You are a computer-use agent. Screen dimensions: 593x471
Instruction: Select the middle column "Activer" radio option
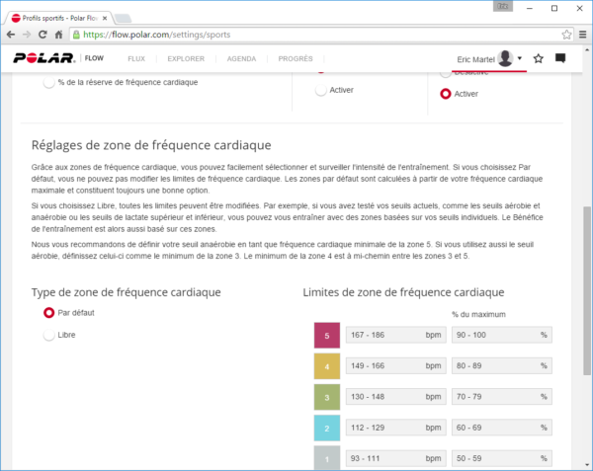pos(321,91)
